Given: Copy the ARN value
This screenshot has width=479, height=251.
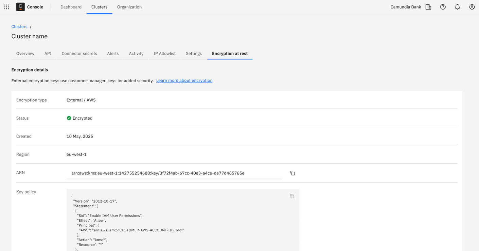Looking at the screenshot, I should click(292, 173).
